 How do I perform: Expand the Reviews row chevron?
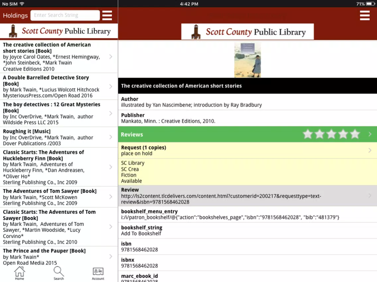tap(370, 134)
